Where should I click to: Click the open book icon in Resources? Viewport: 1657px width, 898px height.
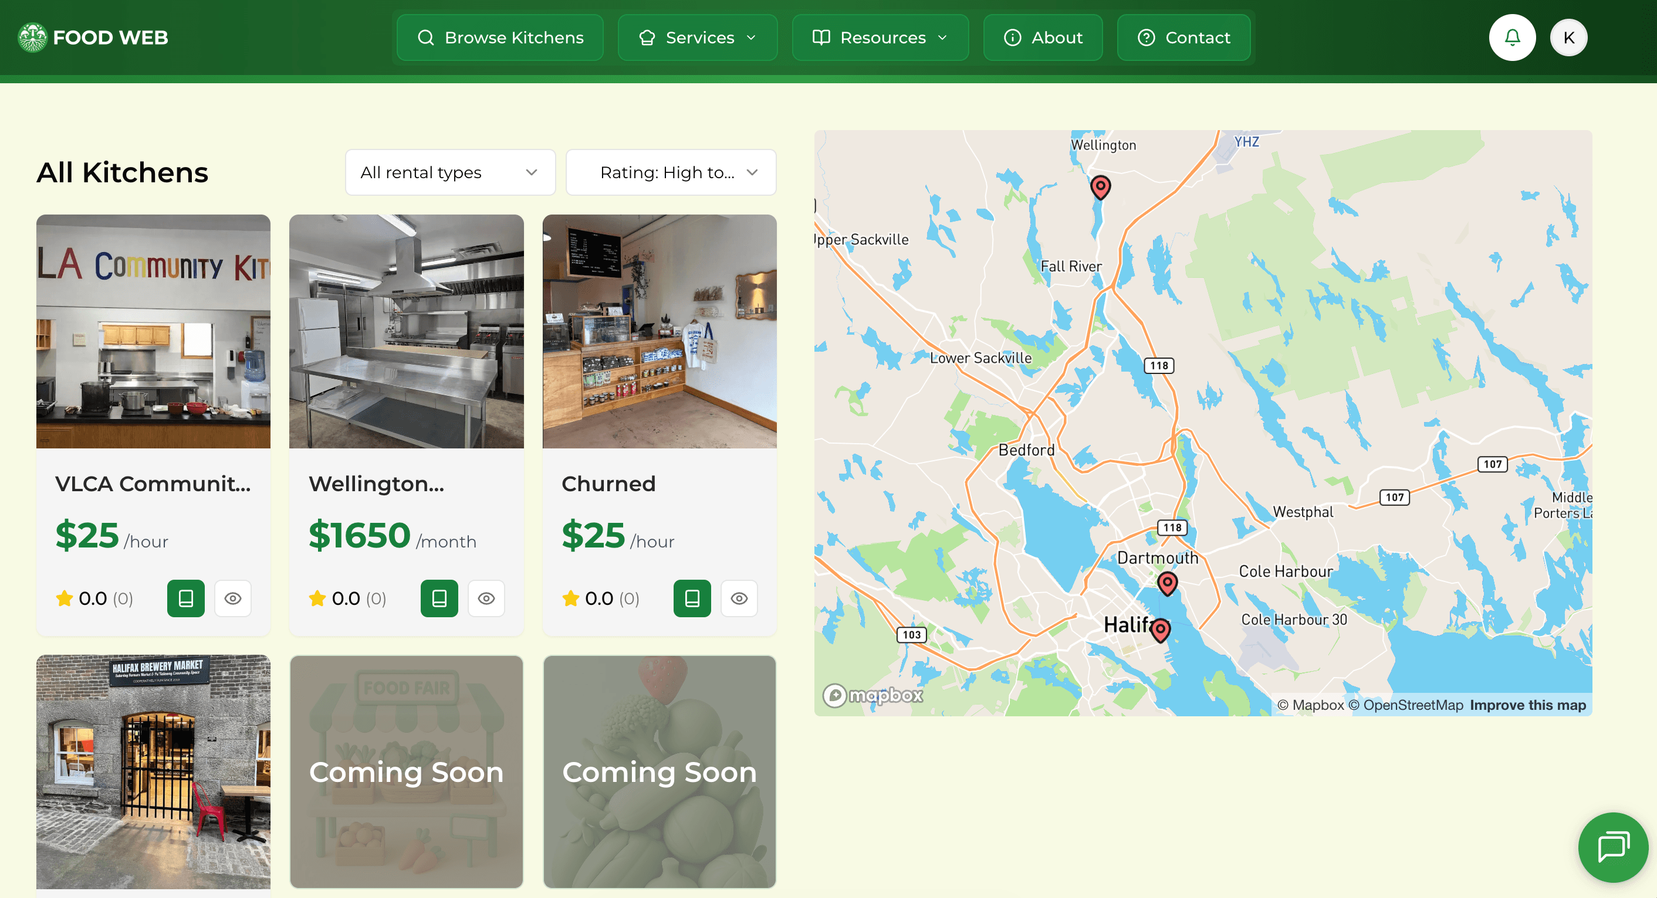[821, 38]
